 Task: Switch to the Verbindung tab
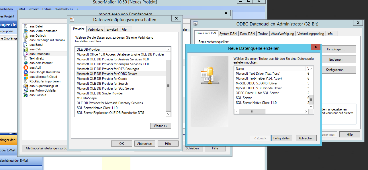click(x=95, y=29)
